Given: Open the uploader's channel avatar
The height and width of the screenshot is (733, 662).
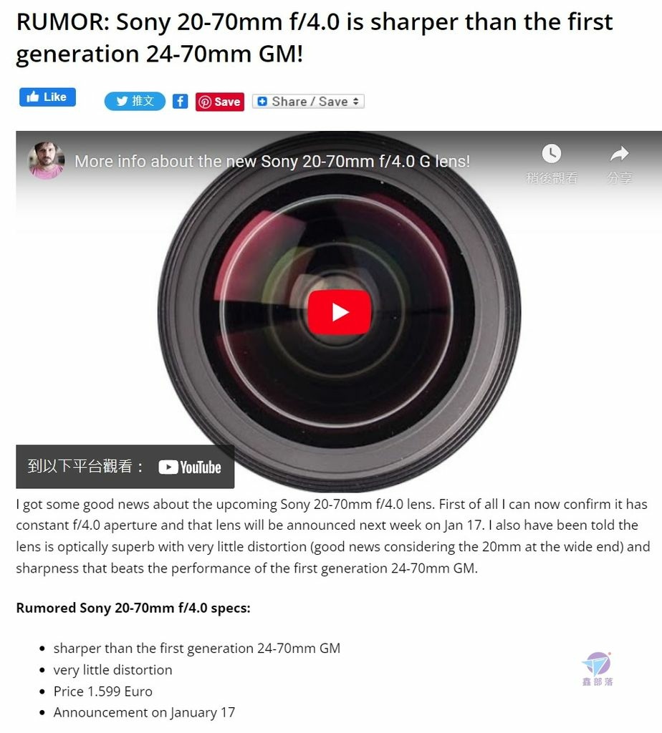Looking at the screenshot, I should click(x=46, y=161).
